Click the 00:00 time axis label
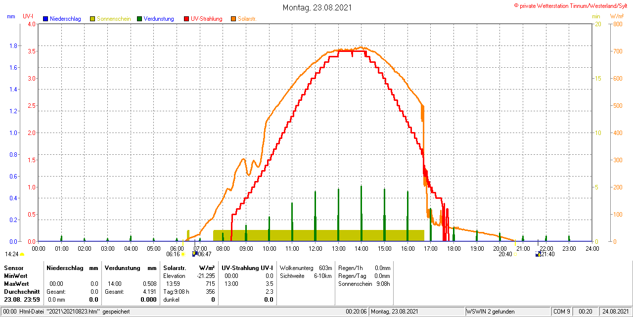633x317 pixels. 39,248
